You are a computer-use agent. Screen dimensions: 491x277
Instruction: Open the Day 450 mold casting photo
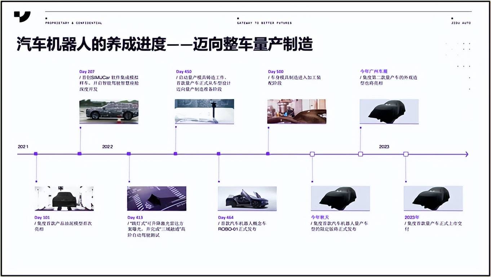[x=204, y=111]
